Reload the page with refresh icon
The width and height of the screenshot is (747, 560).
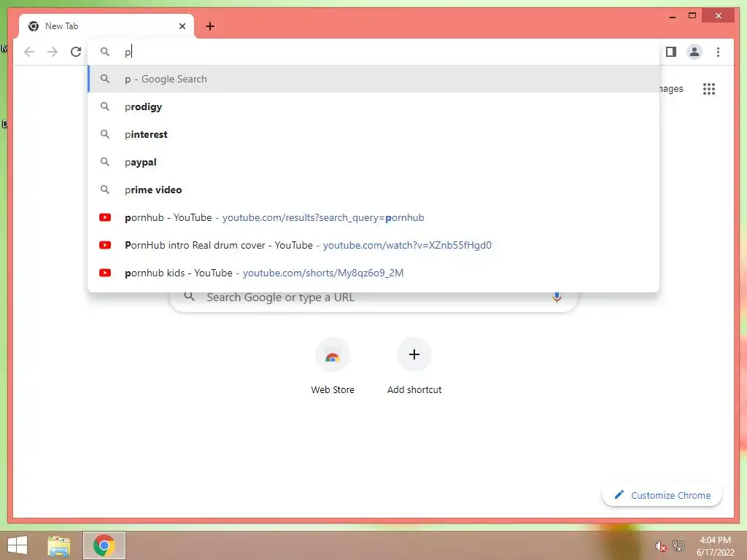(76, 52)
